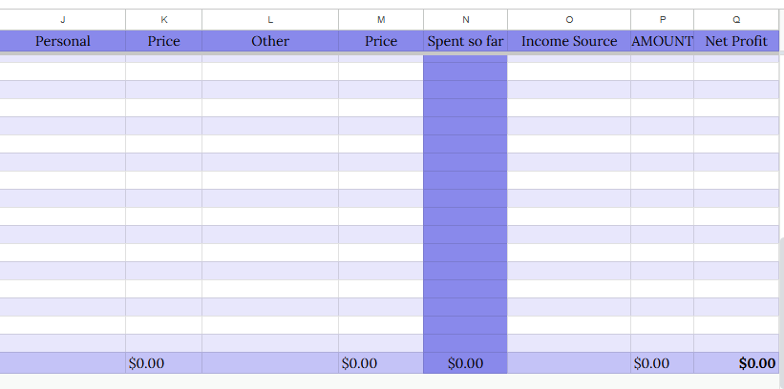This screenshot has width=784, height=389.
Task: Click the column L header letter
Action: (270, 19)
